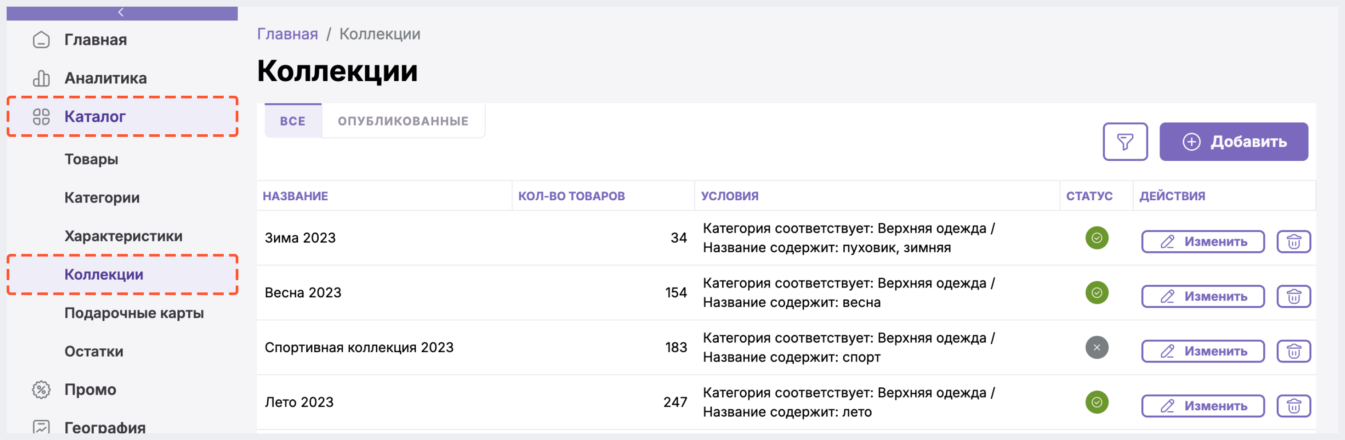Click the product count 183
The height and width of the screenshot is (440, 1345).
tap(676, 347)
